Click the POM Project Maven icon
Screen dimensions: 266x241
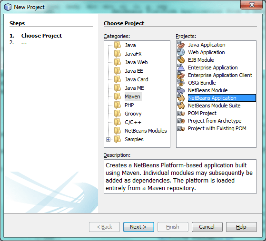[181, 113]
